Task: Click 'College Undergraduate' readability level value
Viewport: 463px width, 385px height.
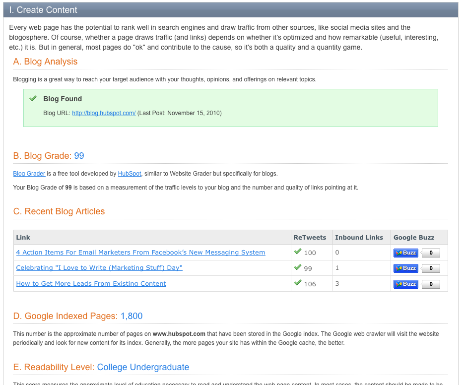Action: (143, 367)
